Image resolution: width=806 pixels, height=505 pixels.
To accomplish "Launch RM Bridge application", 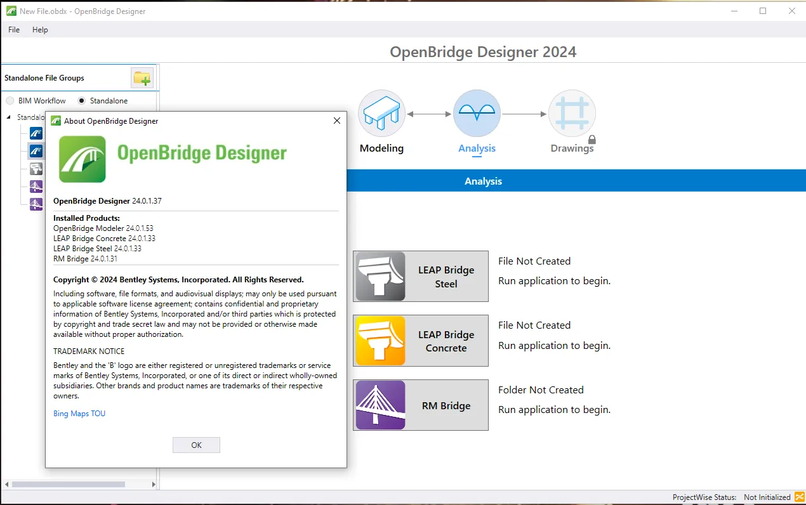I will 421,405.
